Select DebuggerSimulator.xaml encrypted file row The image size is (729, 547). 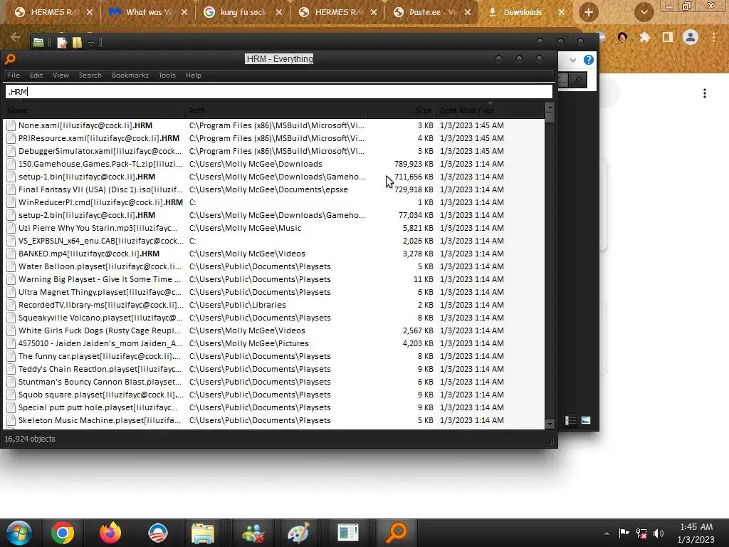tap(274, 151)
